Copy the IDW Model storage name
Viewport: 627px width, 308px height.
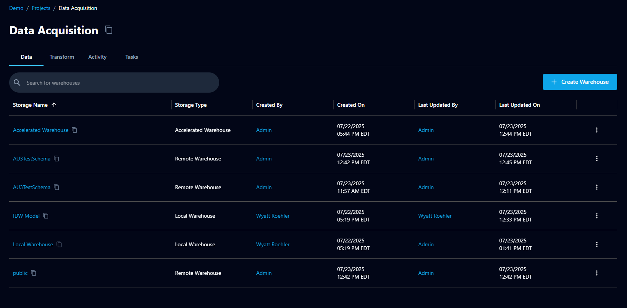coord(46,216)
